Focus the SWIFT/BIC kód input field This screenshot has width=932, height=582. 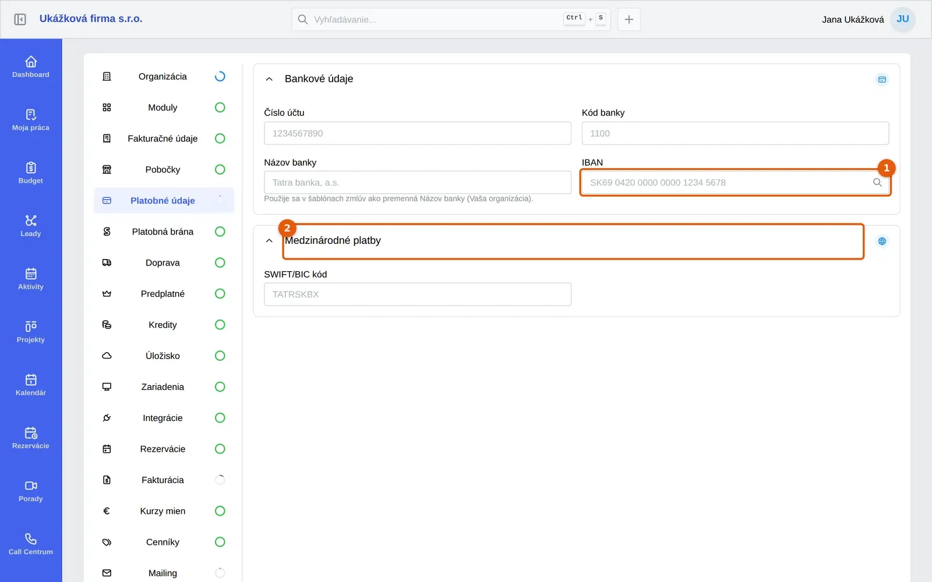coord(418,294)
